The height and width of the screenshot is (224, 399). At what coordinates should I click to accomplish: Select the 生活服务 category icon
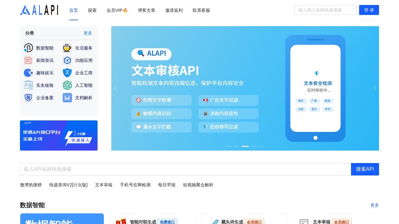pos(67,48)
